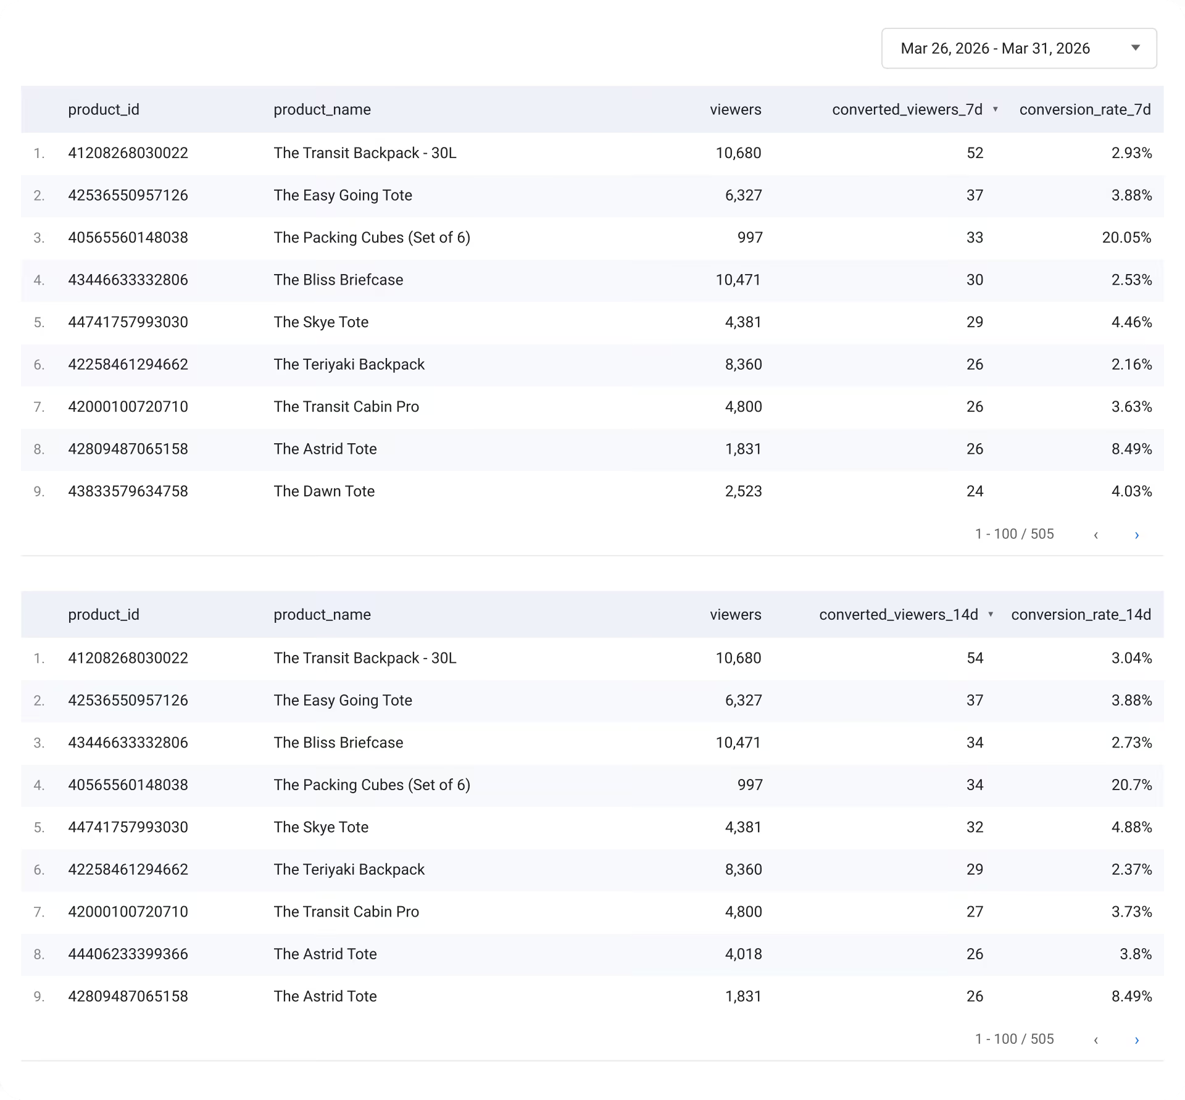This screenshot has width=1185, height=1100.
Task: Click The Easy Going Tote in 7d table
Action: 343,195
